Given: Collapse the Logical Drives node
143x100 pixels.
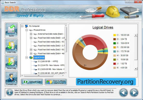Looking at the screenshot, I should click(27, 58).
